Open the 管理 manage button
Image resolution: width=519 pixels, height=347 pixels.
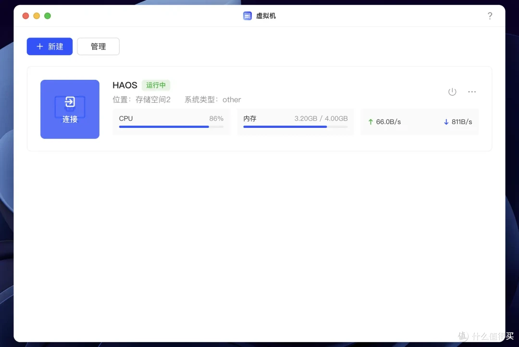pyautogui.click(x=99, y=46)
